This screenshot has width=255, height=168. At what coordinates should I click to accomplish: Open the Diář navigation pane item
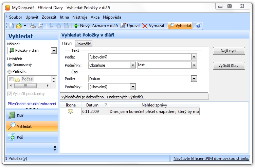click(x=32, y=116)
